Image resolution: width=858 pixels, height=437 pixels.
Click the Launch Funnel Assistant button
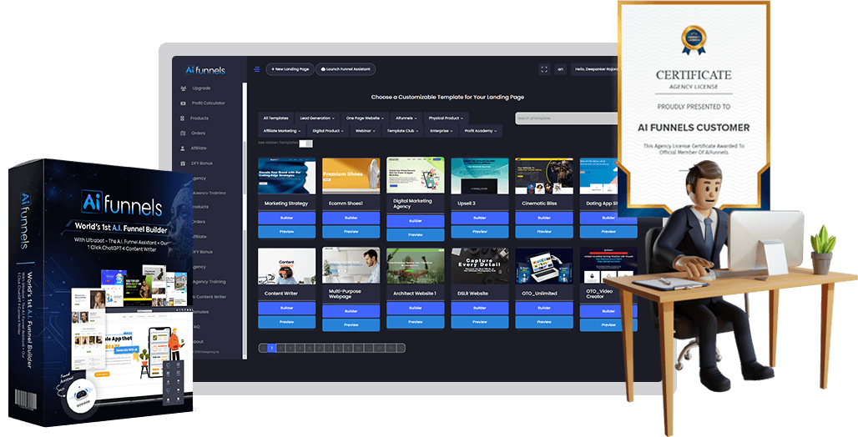click(346, 69)
